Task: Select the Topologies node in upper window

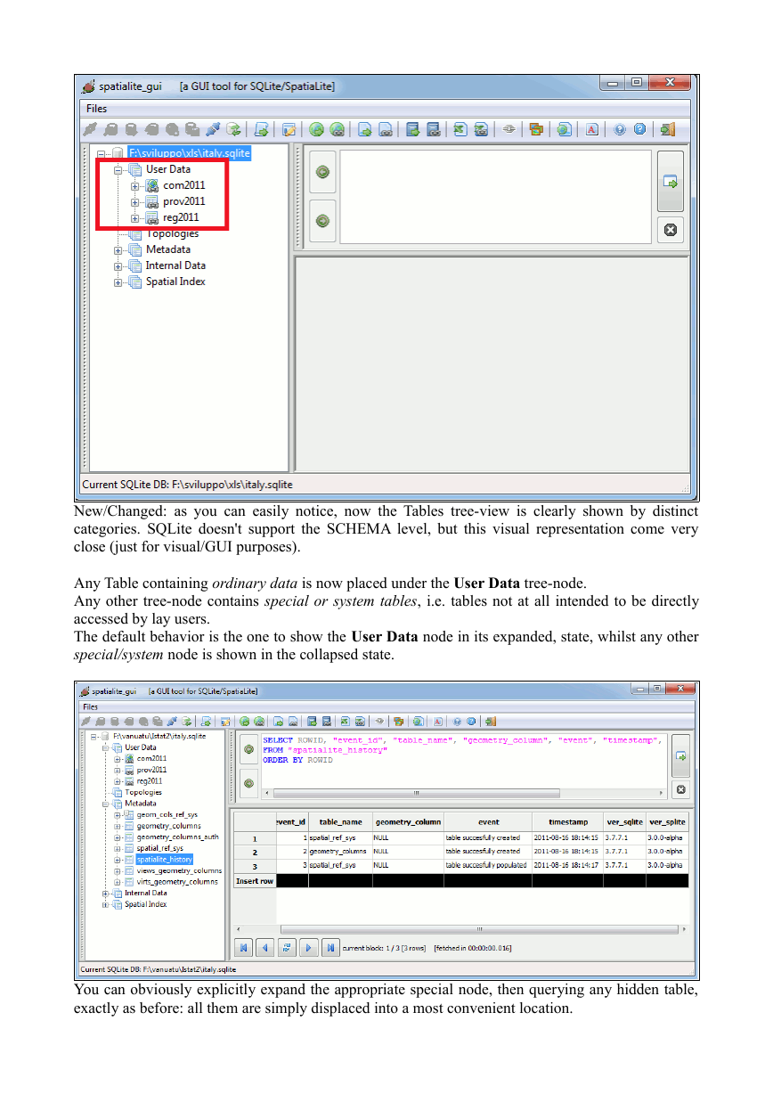Action: [x=172, y=233]
